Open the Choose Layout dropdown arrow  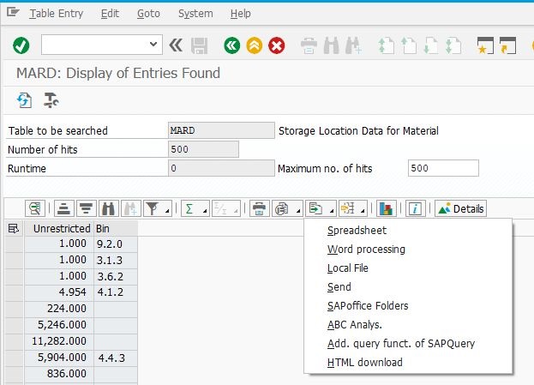click(x=363, y=211)
